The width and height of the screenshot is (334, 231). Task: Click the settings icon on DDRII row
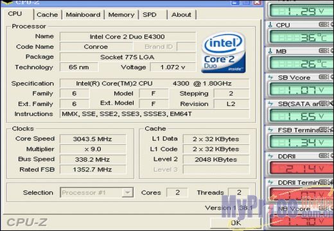(x=324, y=156)
